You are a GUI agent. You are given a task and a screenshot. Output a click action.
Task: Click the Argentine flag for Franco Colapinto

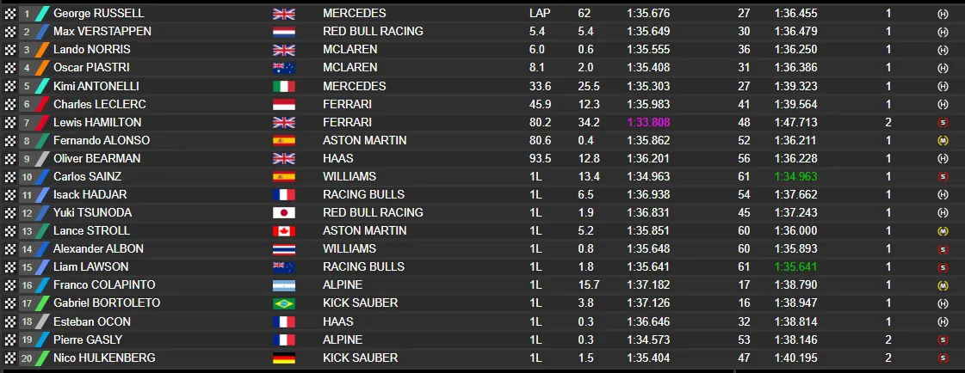click(284, 284)
